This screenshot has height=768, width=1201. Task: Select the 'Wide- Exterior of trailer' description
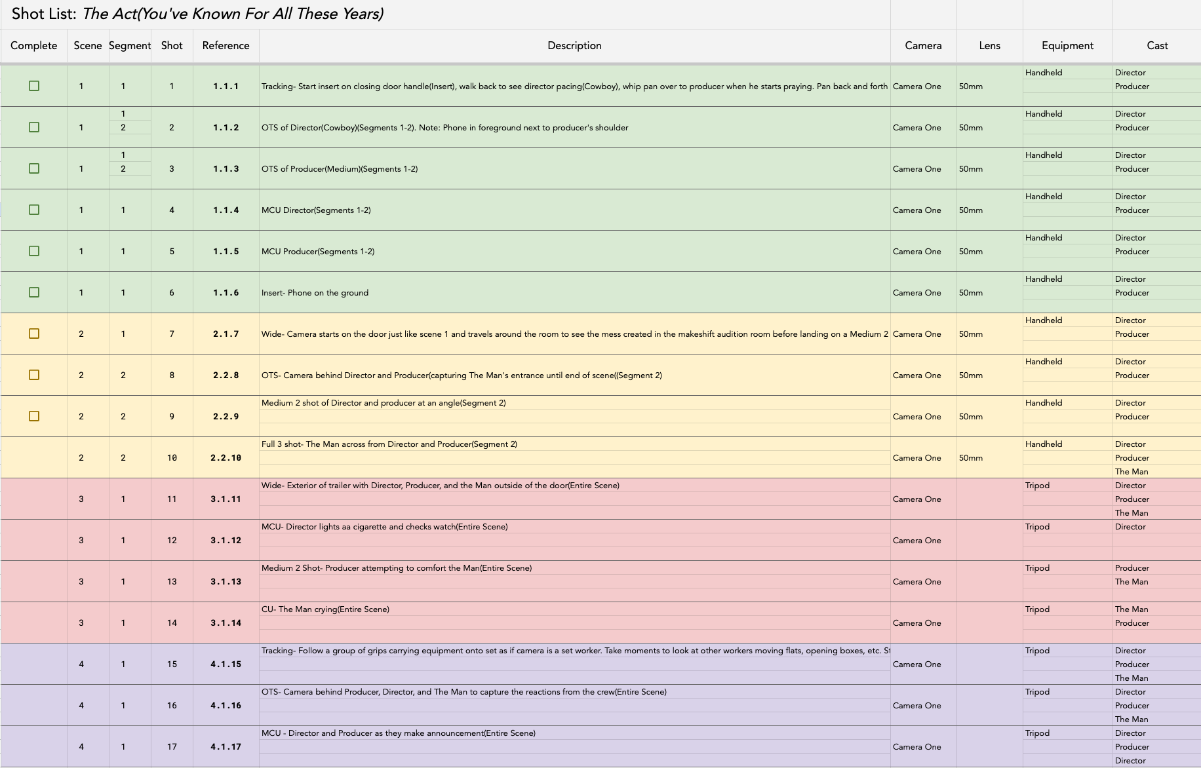pos(574,485)
